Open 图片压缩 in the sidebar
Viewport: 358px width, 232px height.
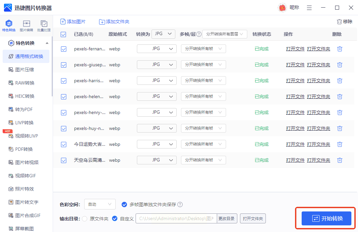point(24,70)
